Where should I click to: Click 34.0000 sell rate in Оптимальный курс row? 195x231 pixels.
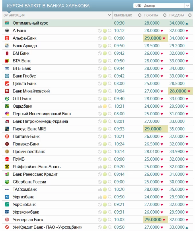pyautogui.click(x=177, y=23)
